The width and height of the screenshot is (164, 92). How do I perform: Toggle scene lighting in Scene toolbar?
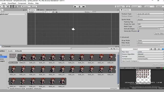[50, 12]
